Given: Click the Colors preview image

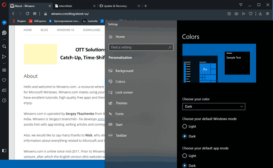Looking at the screenshot, I should [219, 63].
